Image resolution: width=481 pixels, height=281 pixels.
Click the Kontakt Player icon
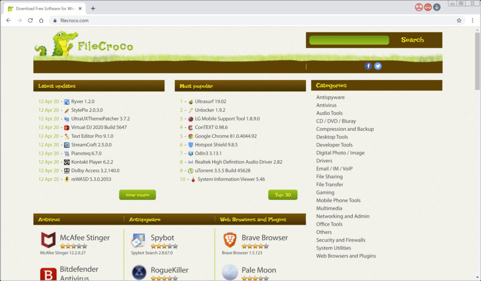pos(67,162)
